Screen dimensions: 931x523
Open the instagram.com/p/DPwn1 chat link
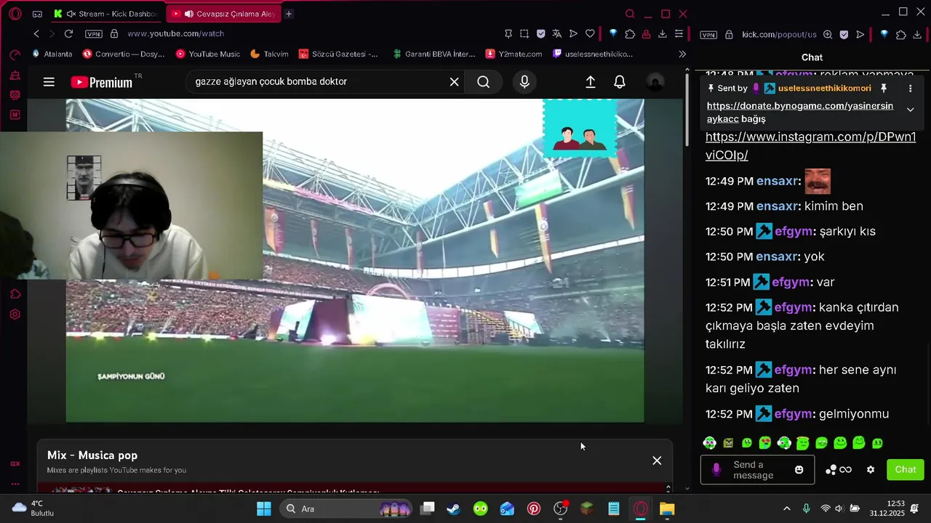pos(810,146)
